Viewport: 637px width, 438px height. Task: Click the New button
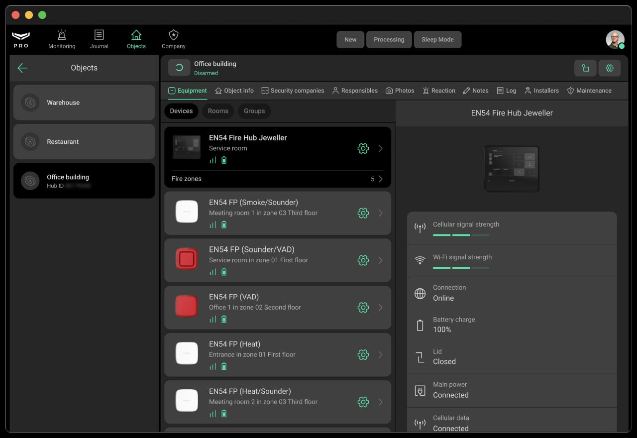pos(350,40)
